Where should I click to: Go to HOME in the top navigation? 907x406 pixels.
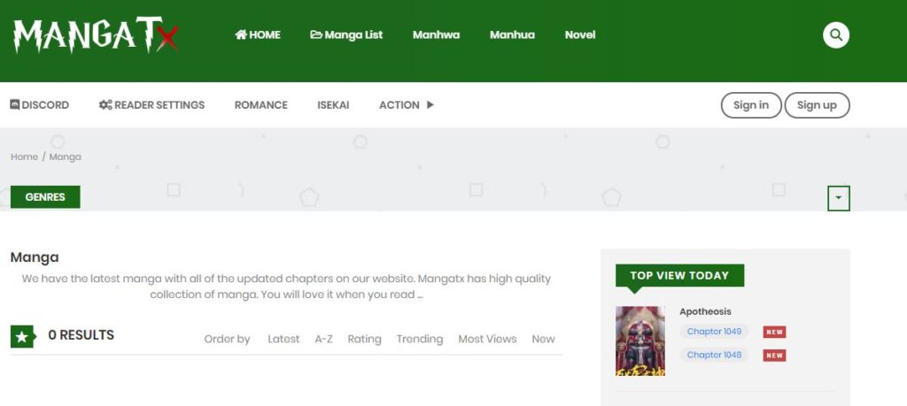click(257, 35)
